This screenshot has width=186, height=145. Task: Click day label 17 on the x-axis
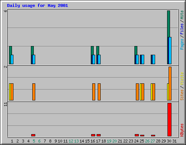click(x=98, y=141)
